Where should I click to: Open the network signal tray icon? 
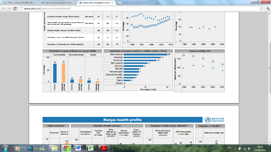point(244,148)
